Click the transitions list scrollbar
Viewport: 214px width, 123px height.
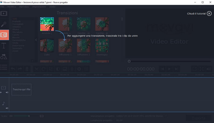click(x=122, y=19)
